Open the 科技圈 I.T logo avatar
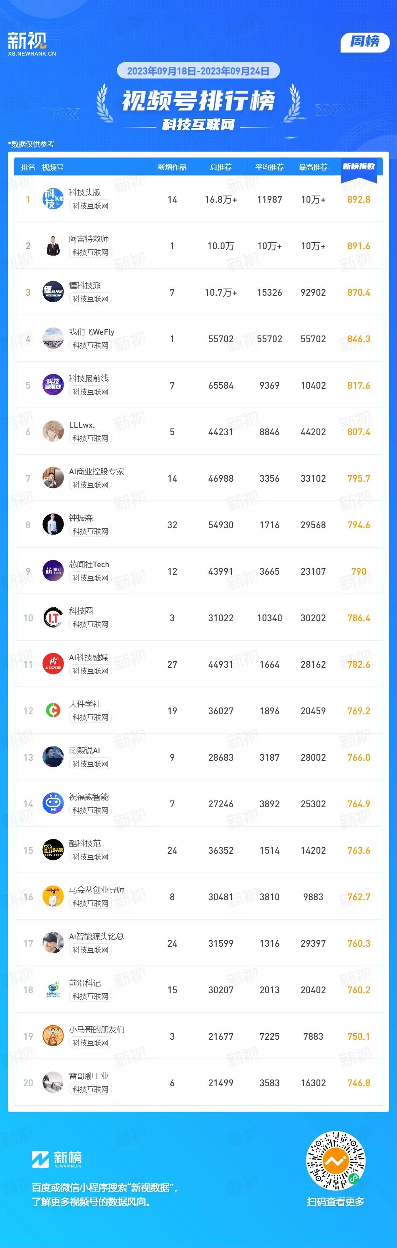Viewport: 397px width, 1248px height. [x=53, y=617]
